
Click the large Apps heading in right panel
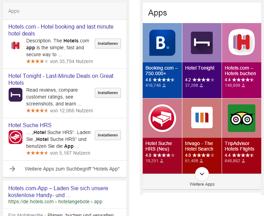158,13
